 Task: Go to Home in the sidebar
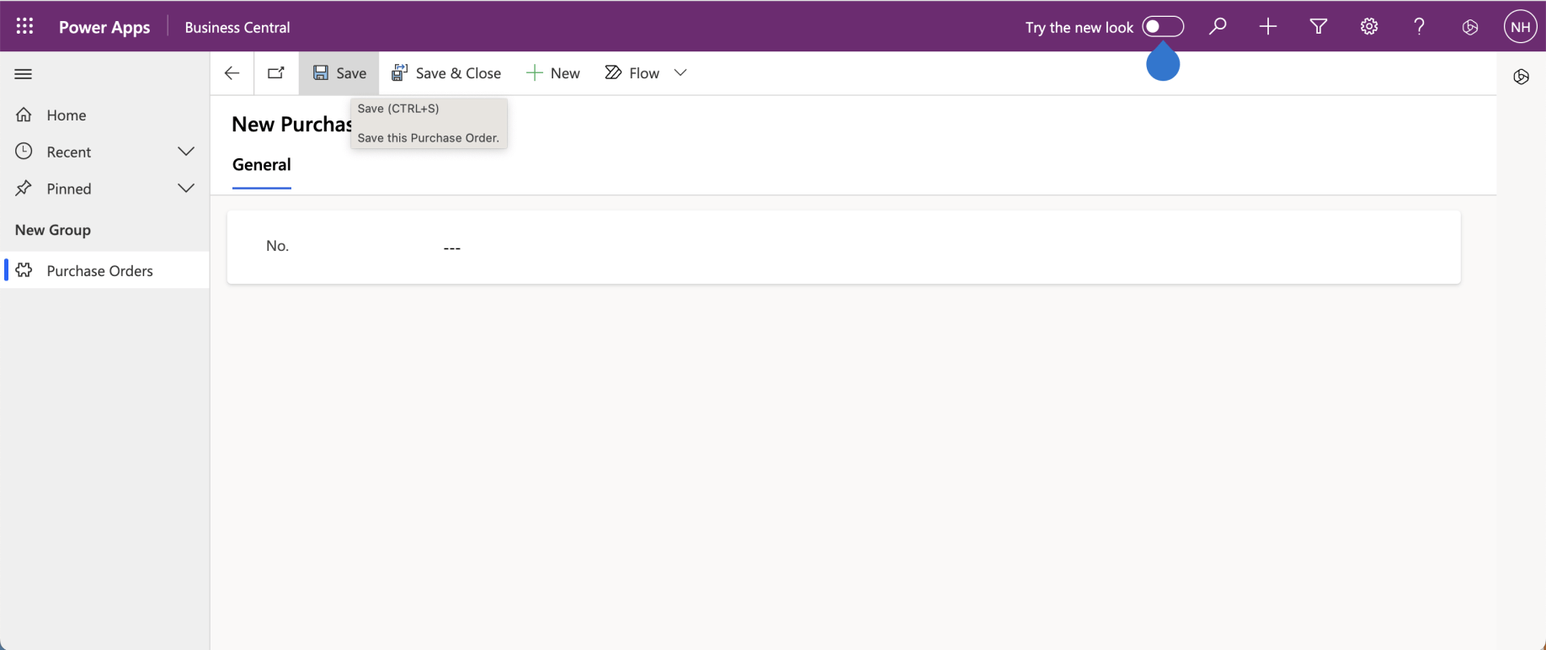[x=104, y=115]
